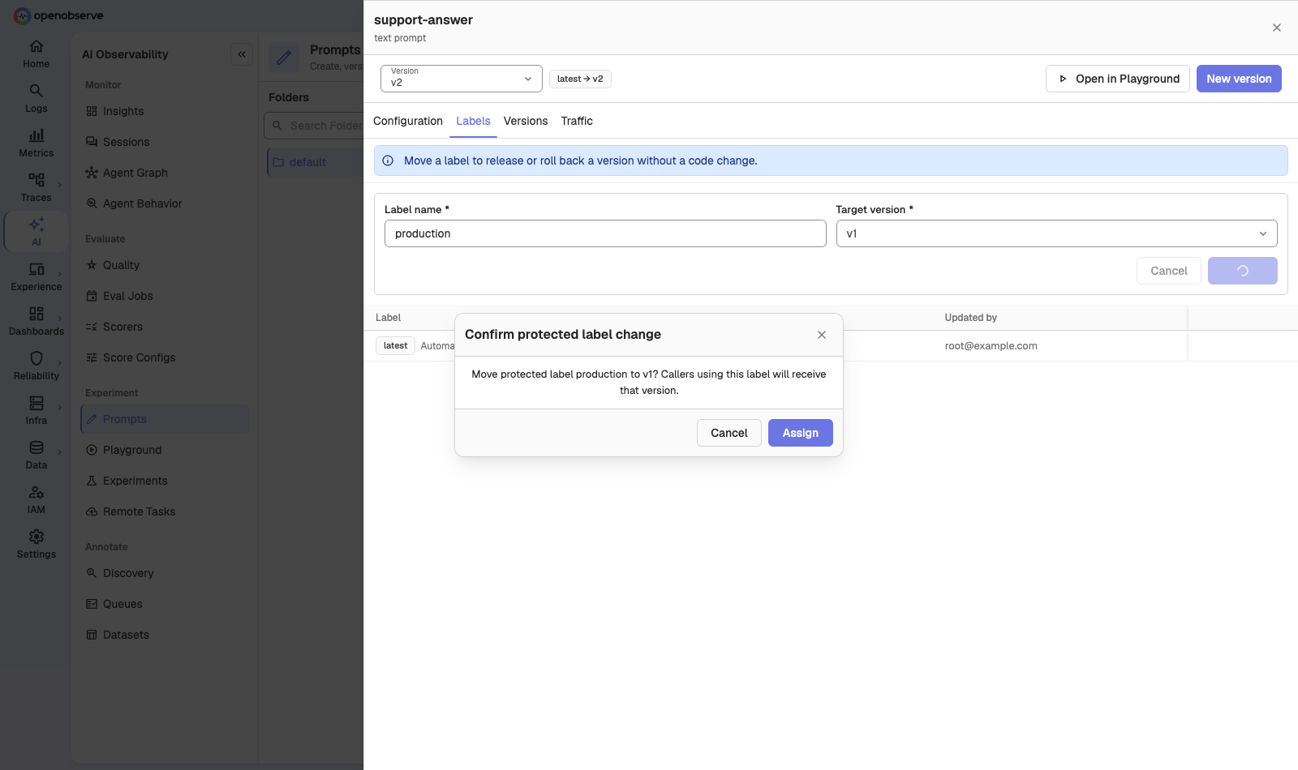The image size is (1298, 770).
Task: Switch to the Labels tab
Action: tap(473, 121)
